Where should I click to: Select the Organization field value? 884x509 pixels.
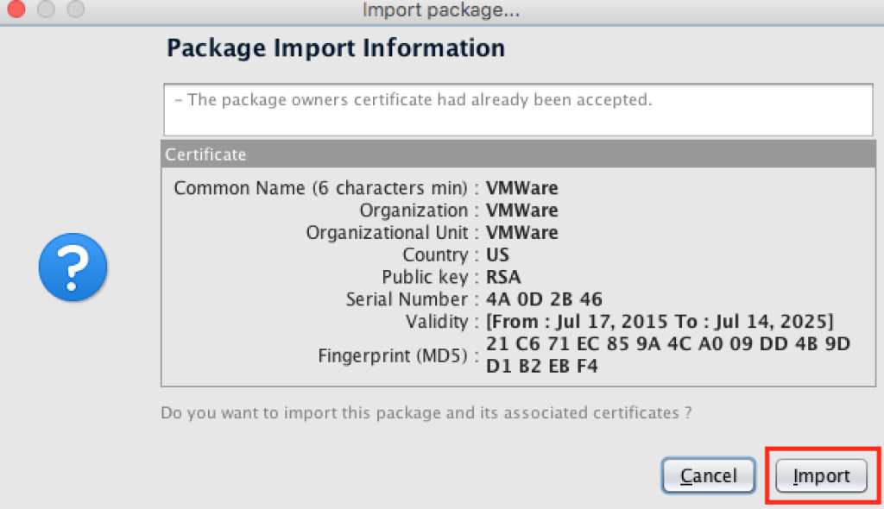pyautogui.click(x=521, y=210)
